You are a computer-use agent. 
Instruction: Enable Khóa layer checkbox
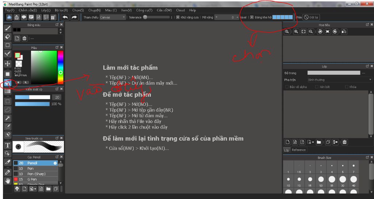point(346,87)
